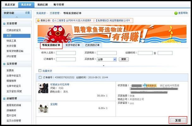
Task: Select 等待发货的订单 tab
Action: click(51, 45)
